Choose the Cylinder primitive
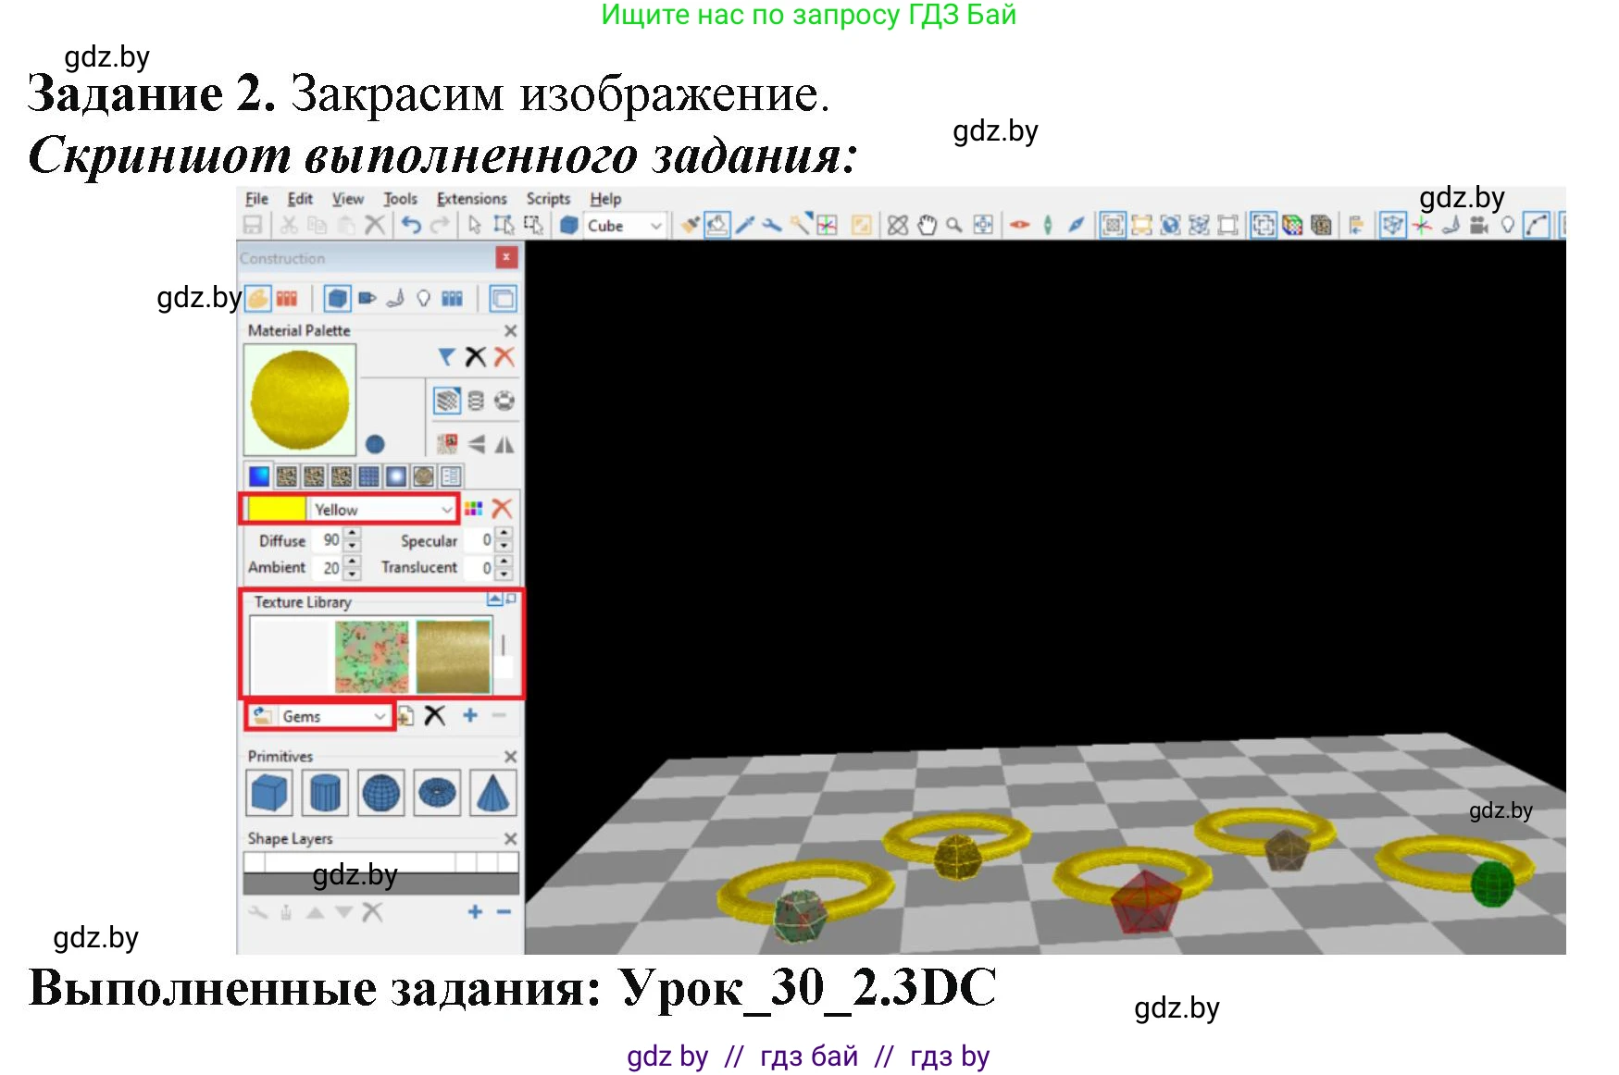 click(x=325, y=793)
